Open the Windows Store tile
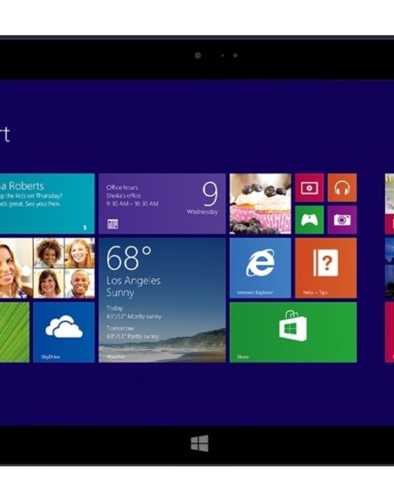The height and width of the screenshot is (490, 394). point(293,332)
